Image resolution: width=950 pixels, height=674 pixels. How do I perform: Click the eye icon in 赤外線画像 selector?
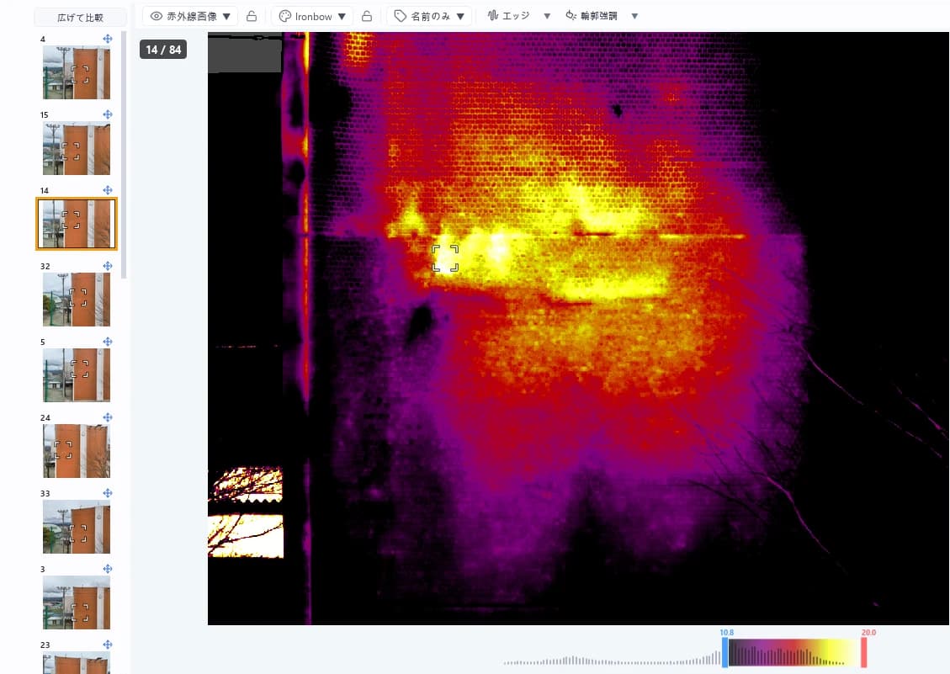point(157,16)
